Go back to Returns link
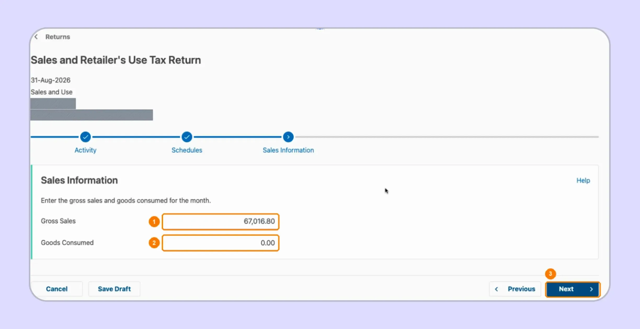 tap(58, 37)
